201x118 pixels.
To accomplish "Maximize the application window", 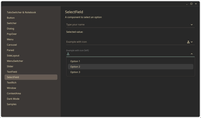I will click(191, 4).
